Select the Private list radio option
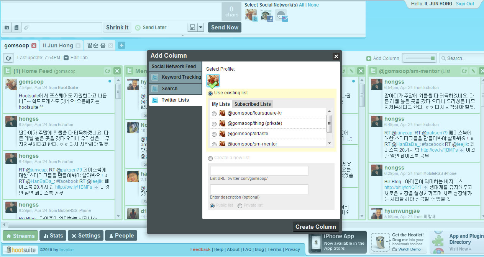The image size is (484, 257). tap(240, 205)
